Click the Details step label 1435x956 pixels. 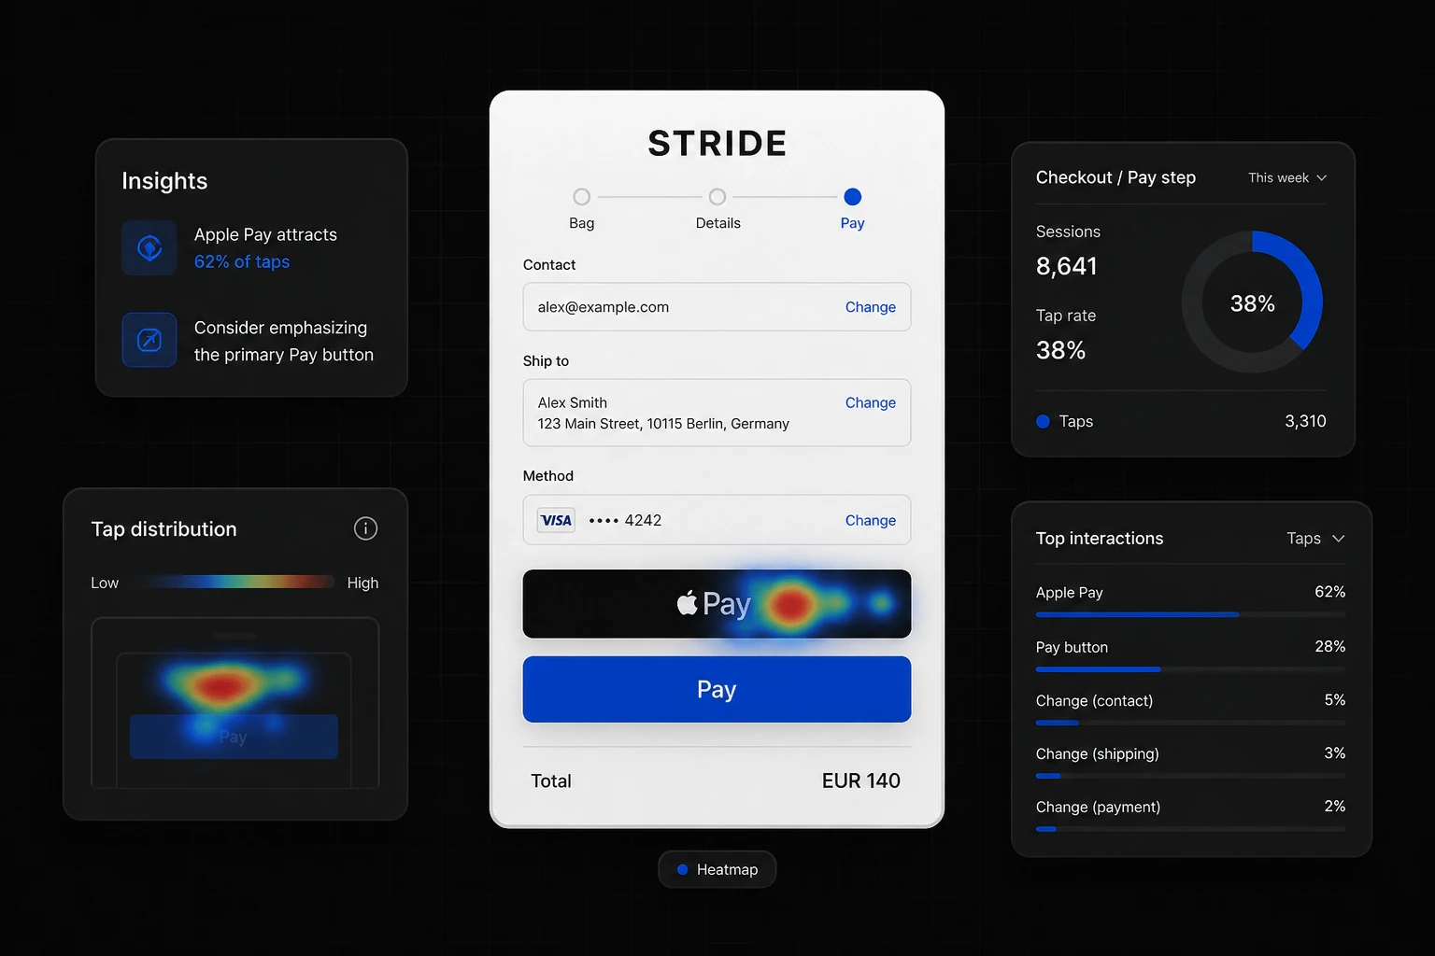click(717, 223)
